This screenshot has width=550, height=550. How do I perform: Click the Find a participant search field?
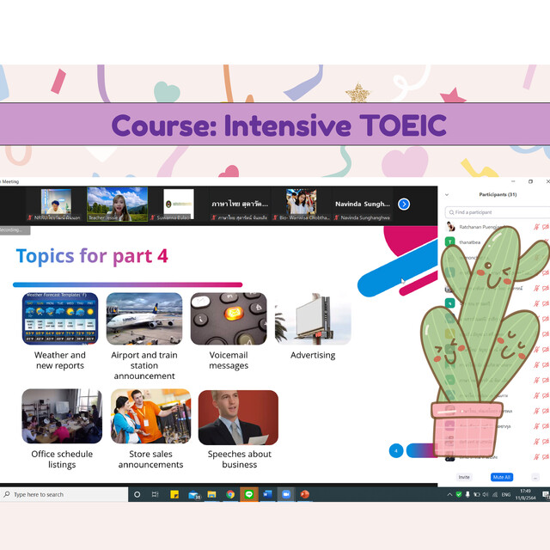(x=498, y=212)
